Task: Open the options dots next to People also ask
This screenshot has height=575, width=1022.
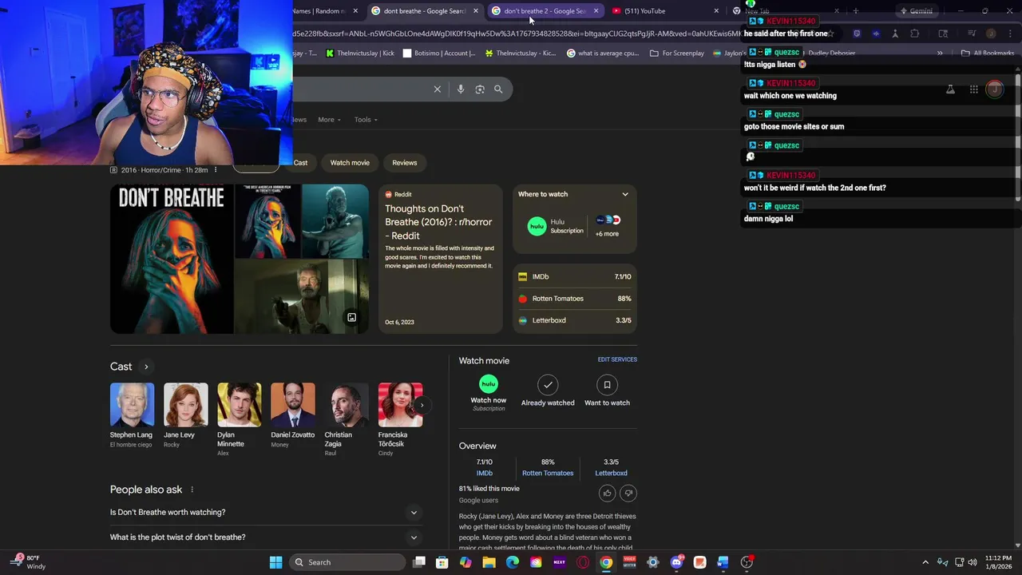Action: pyautogui.click(x=192, y=490)
